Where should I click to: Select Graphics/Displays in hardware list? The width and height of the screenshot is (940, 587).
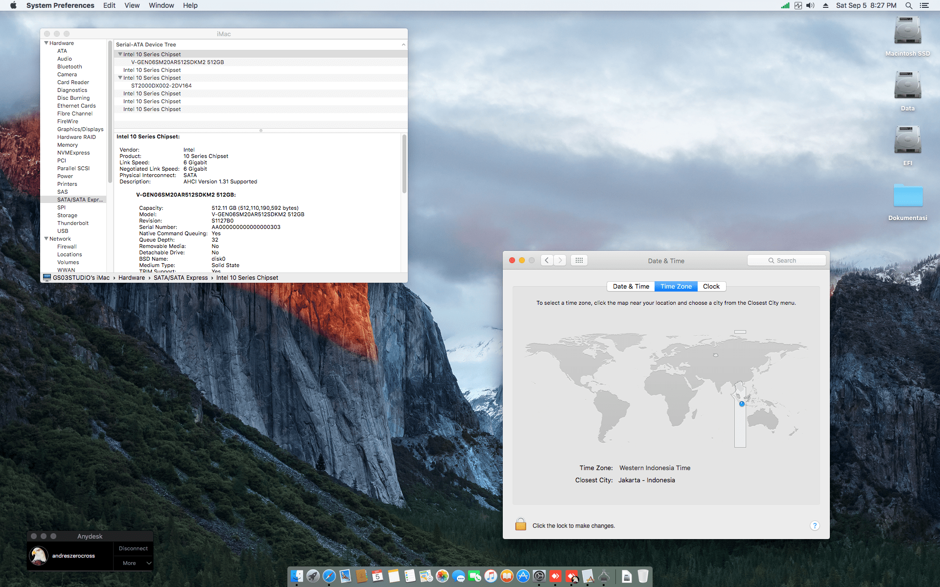80,129
